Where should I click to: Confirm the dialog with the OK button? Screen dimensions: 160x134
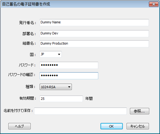pos(111,126)
